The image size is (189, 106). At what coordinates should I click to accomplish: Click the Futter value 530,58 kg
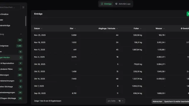138,35
